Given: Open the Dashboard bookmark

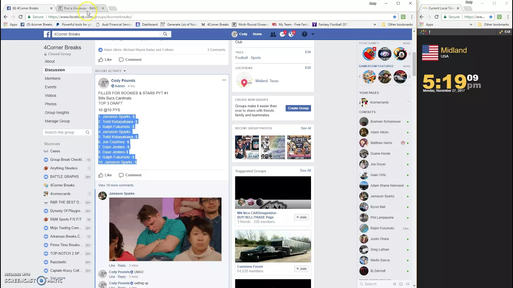Looking at the screenshot, I should [x=147, y=24].
